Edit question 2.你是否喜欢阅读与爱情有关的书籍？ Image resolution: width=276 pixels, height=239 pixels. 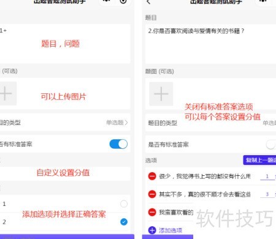click(x=210, y=44)
